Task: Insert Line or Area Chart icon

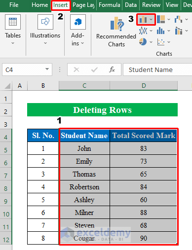Action: pos(143,31)
